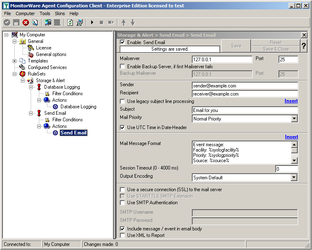Click the Save button
The image size is (312, 250).
(236, 46)
